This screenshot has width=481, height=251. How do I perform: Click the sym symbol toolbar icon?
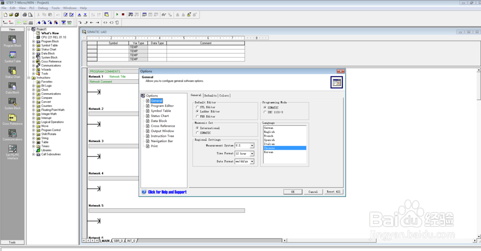pyautogui.click(x=70, y=23)
